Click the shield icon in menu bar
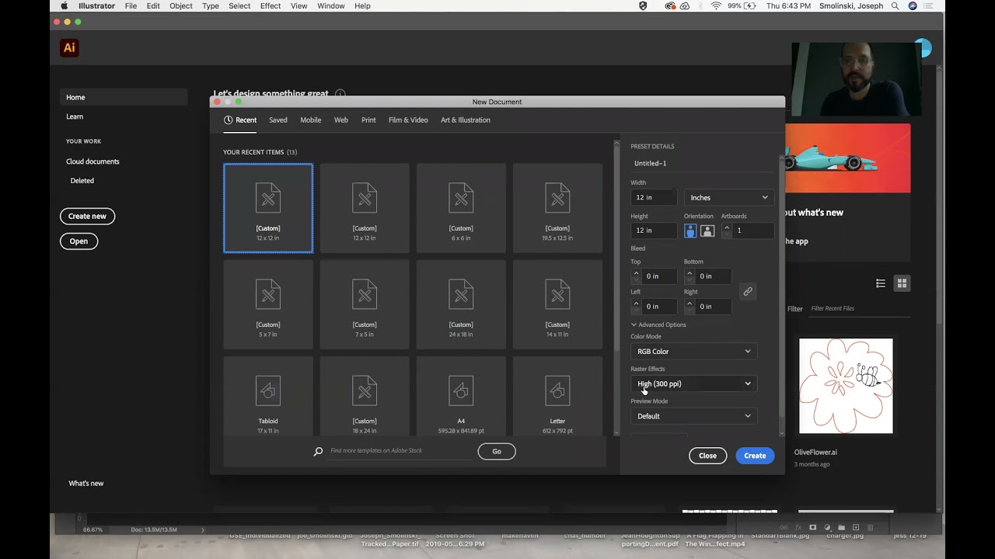This screenshot has width=995, height=559. tap(643, 5)
